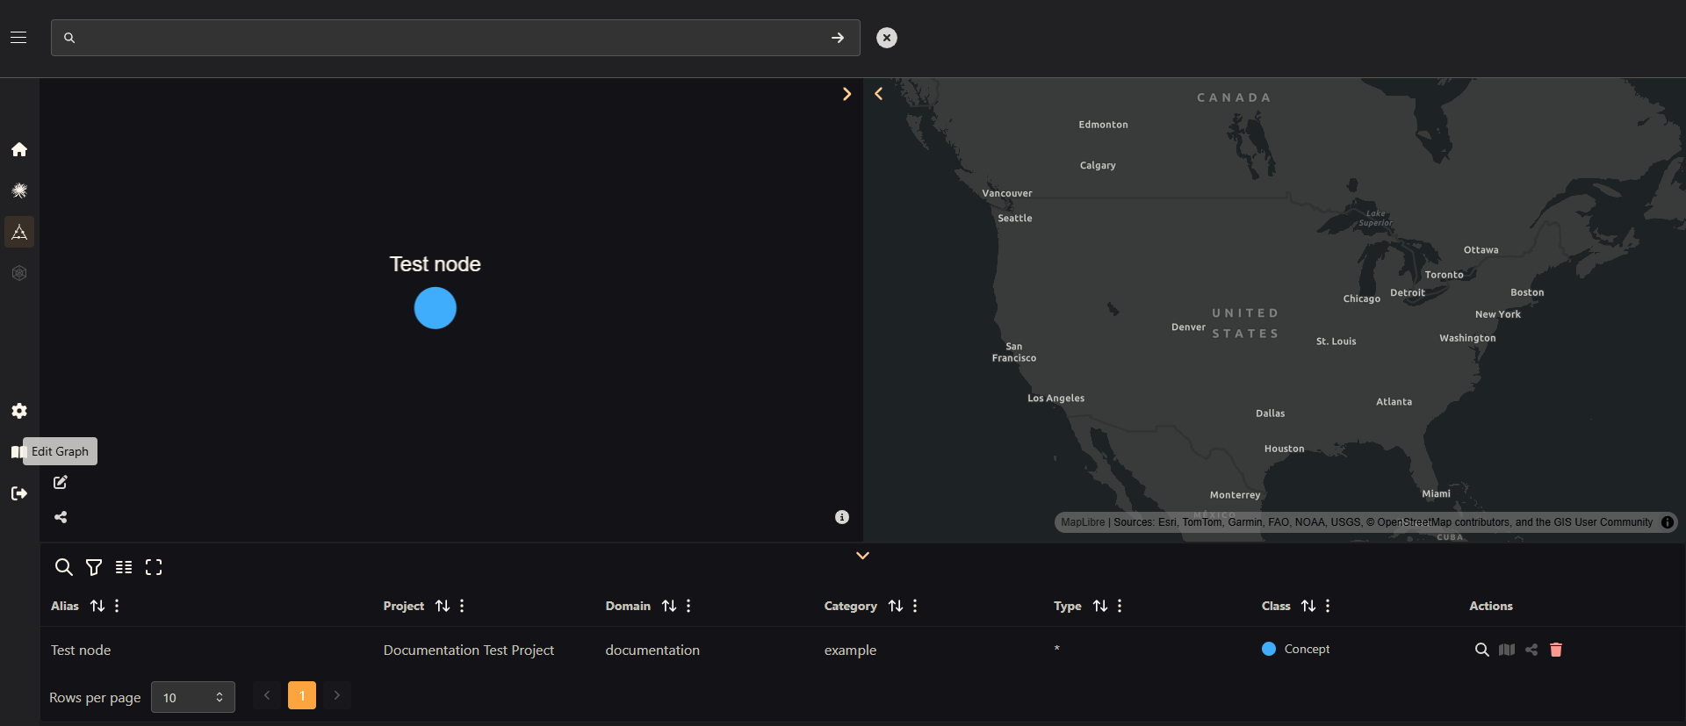Open settings gear in sidebar

[x=19, y=411]
